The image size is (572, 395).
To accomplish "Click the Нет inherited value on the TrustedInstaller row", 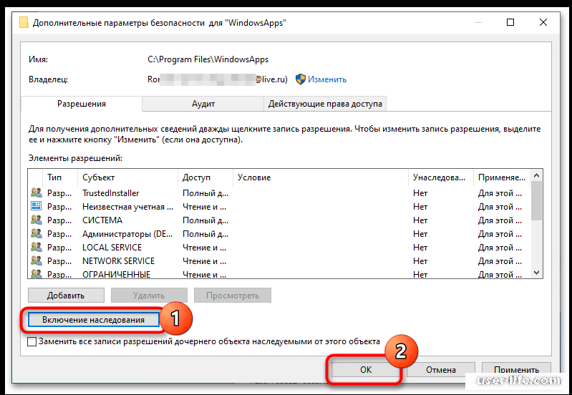I will coord(420,193).
